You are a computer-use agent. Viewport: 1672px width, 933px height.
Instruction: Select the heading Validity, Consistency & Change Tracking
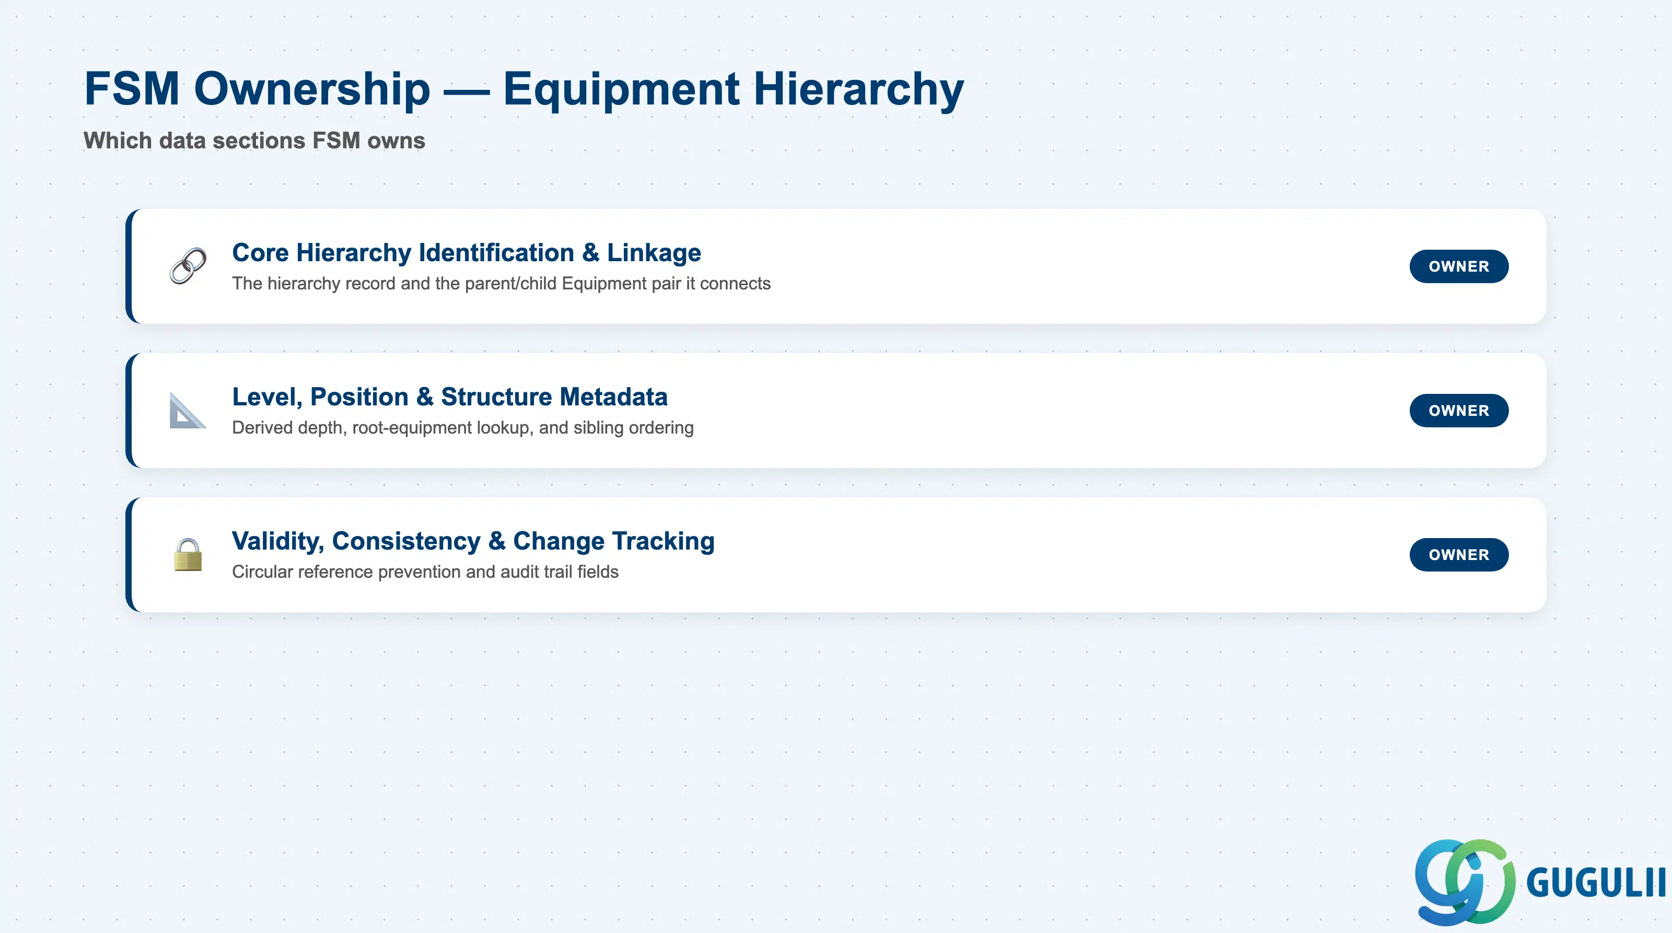tap(472, 541)
